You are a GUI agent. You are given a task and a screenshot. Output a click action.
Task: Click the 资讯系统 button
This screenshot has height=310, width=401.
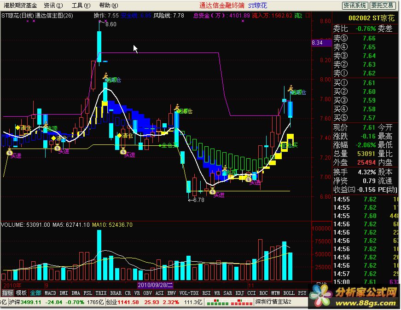pyautogui.click(x=355, y=6)
